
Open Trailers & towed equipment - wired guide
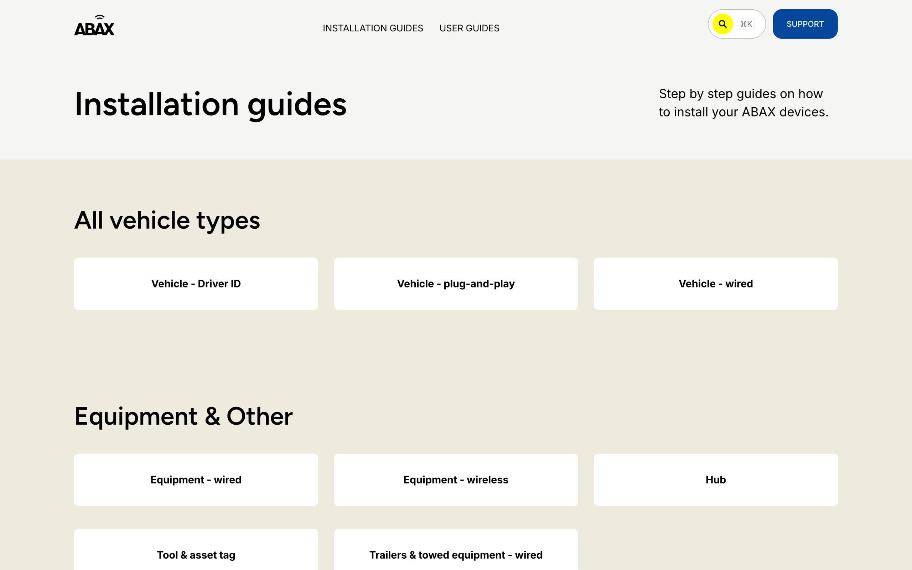tap(456, 550)
